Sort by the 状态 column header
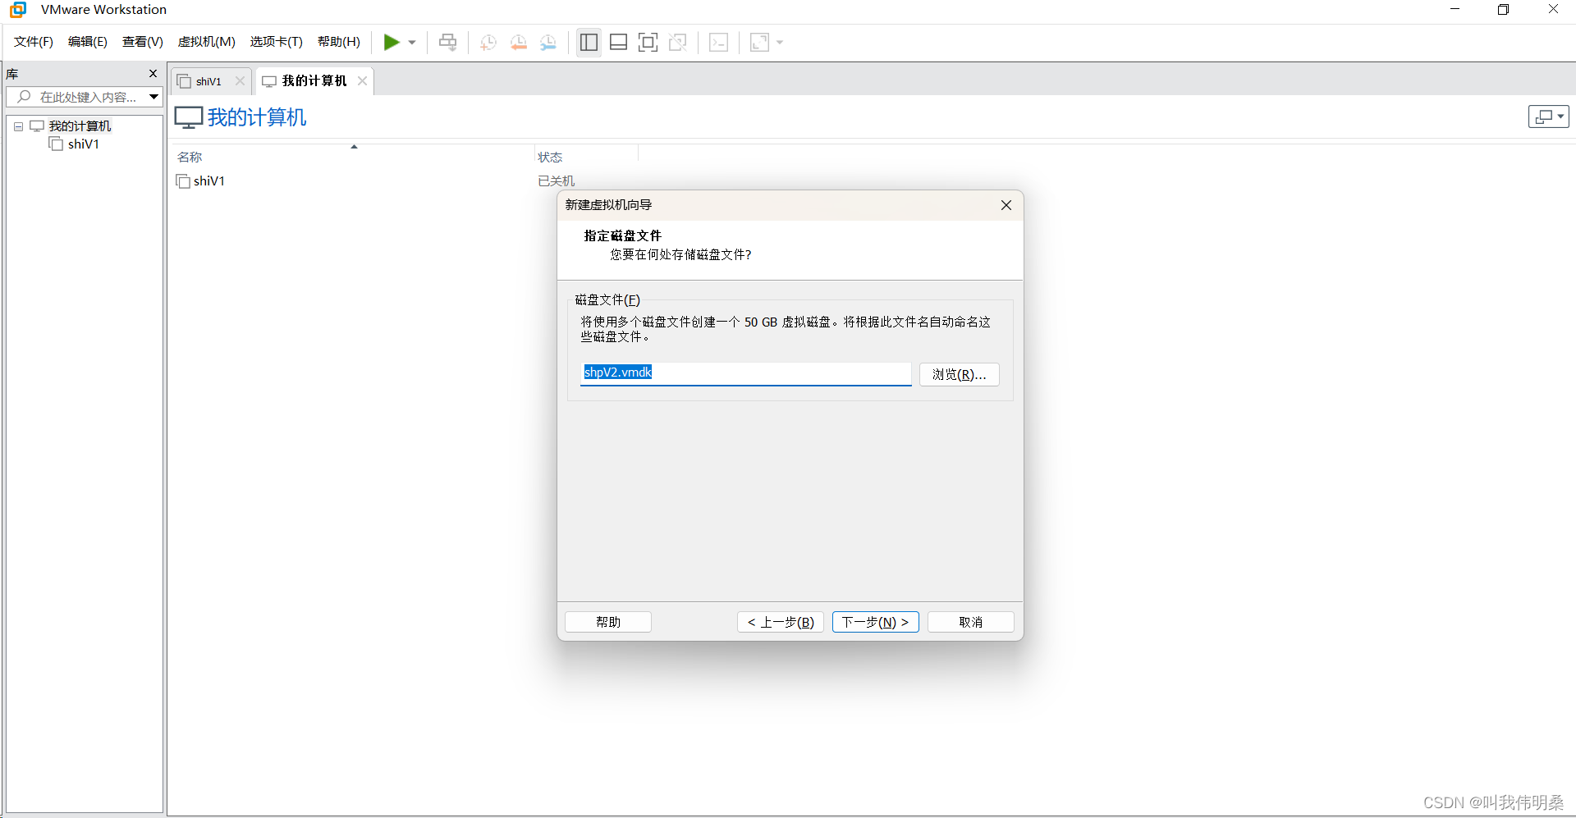The height and width of the screenshot is (818, 1576). [550, 157]
